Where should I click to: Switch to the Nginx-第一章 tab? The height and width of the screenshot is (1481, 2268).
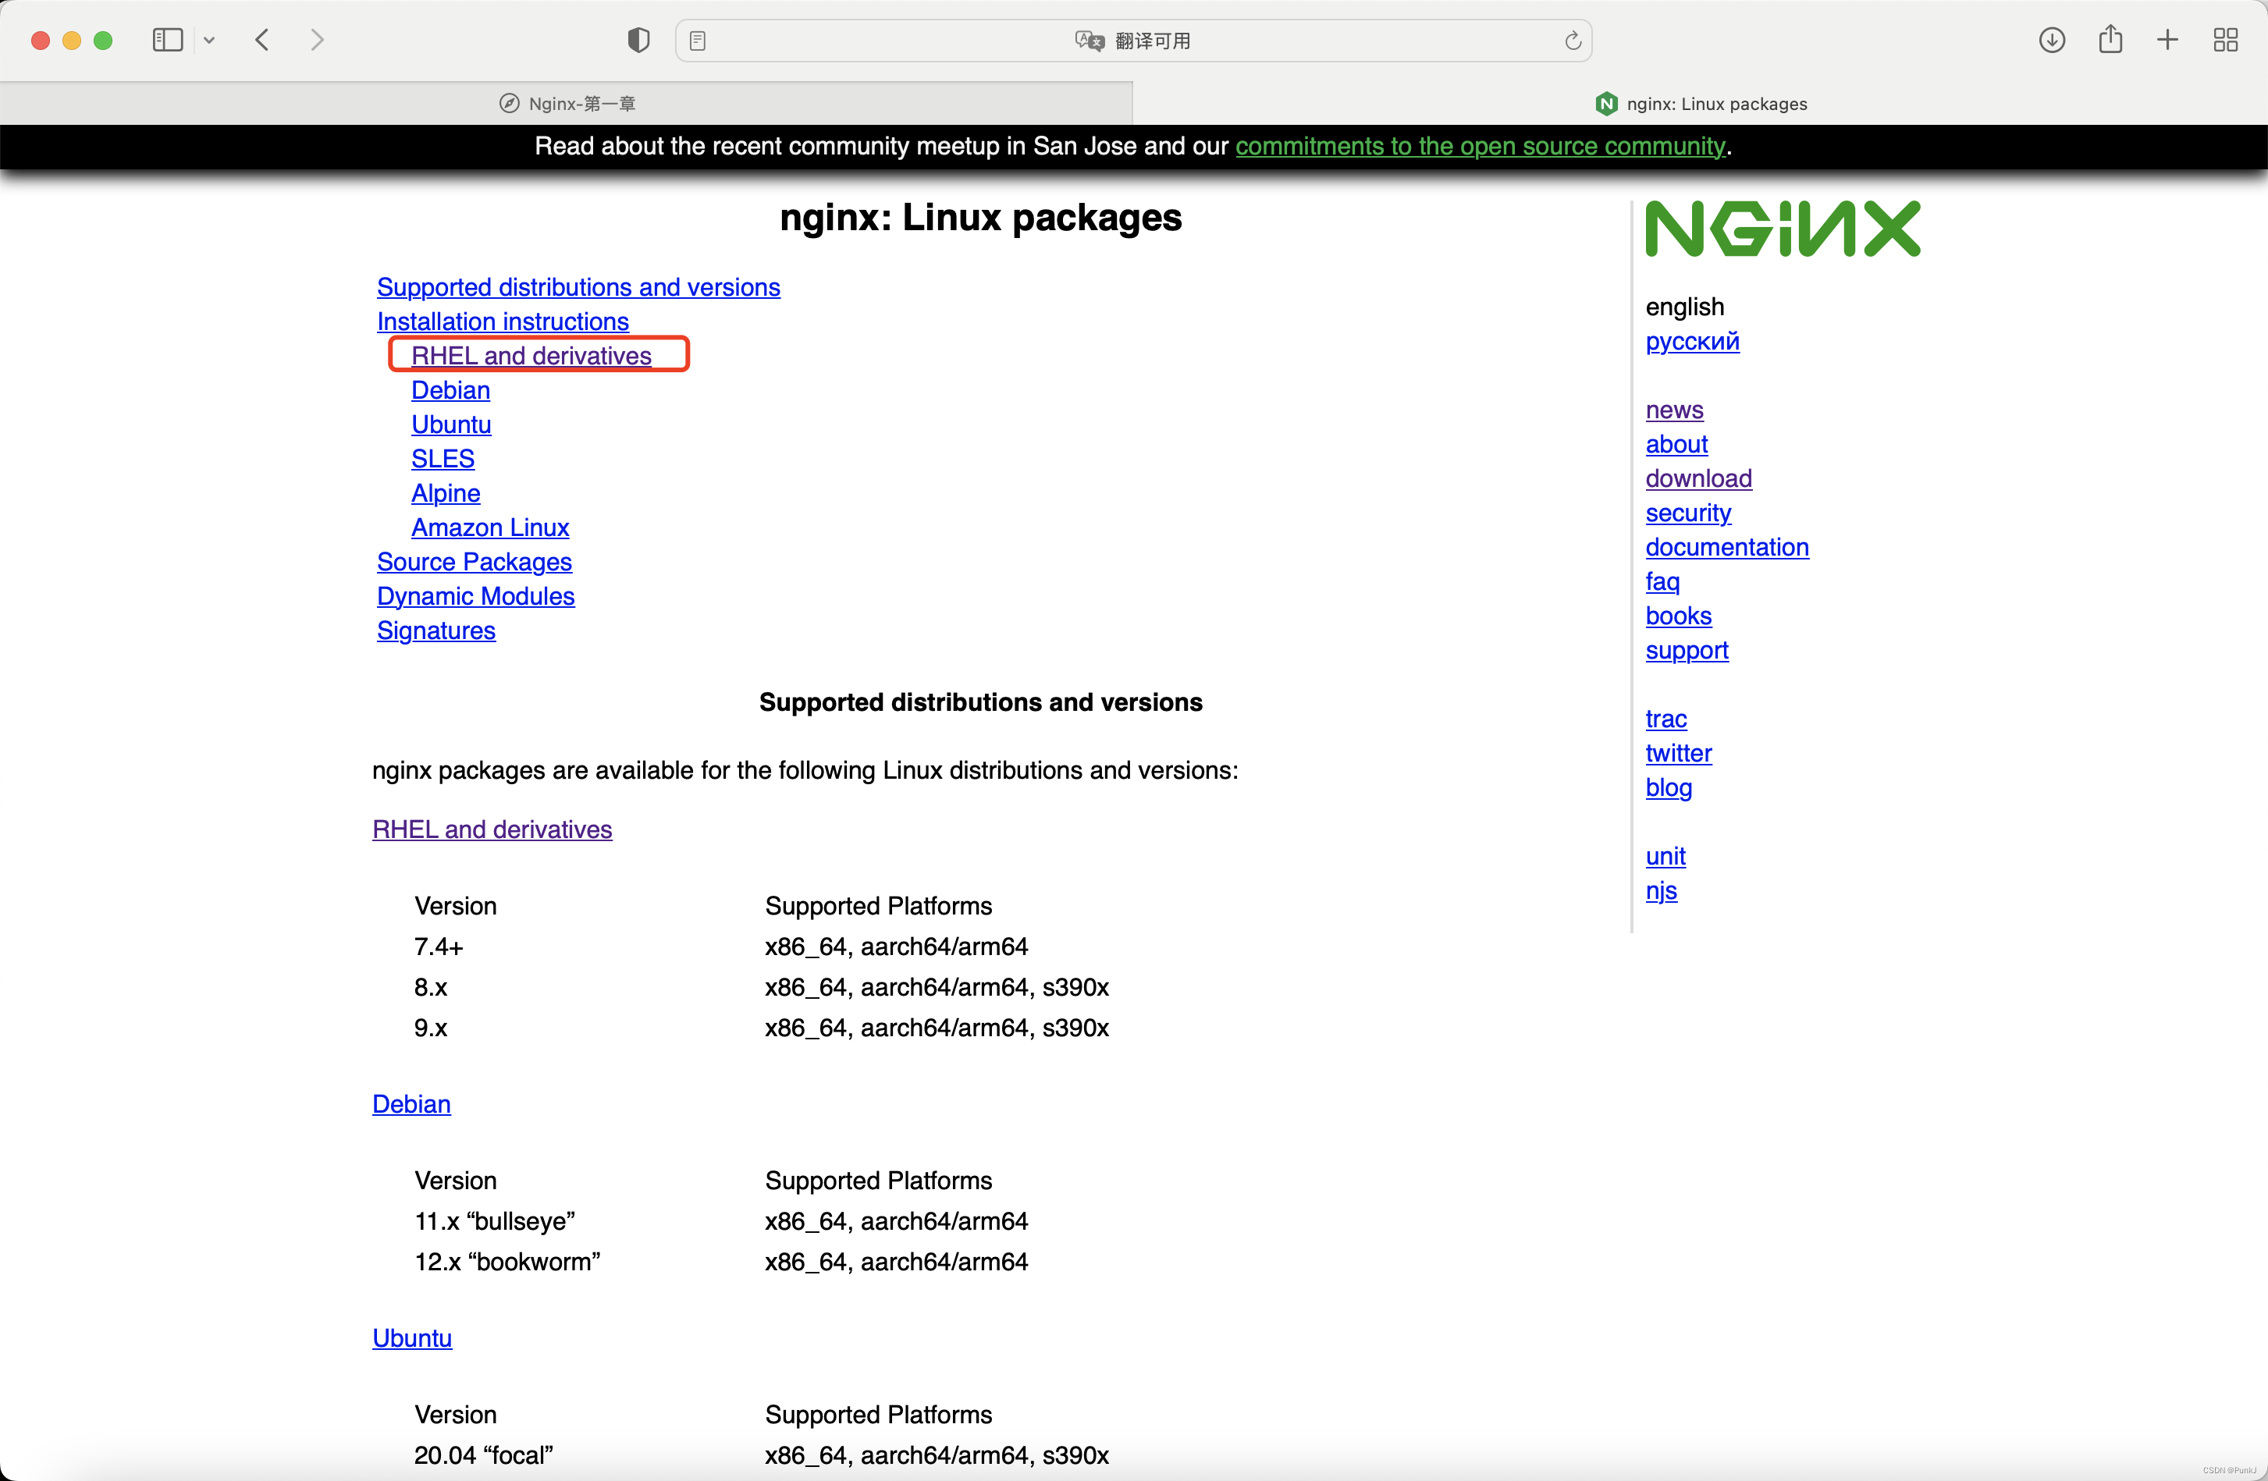click(567, 104)
